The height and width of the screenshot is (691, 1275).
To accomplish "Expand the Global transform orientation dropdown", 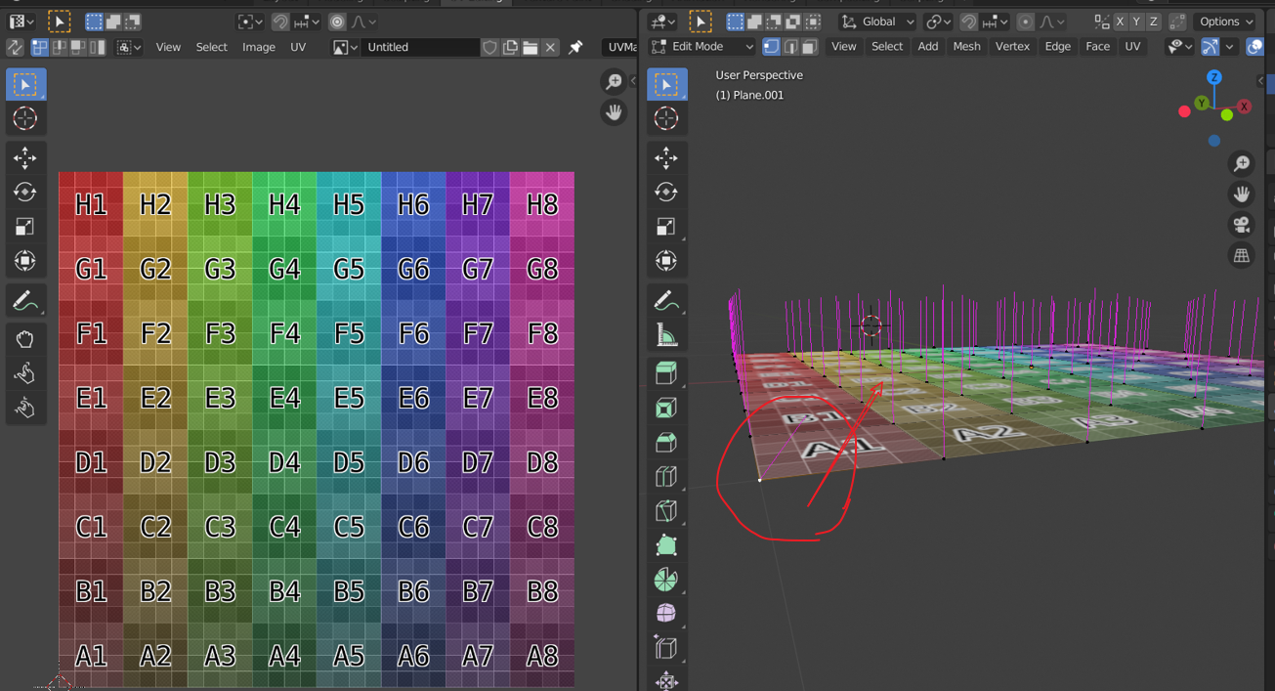I will [x=877, y=22].
